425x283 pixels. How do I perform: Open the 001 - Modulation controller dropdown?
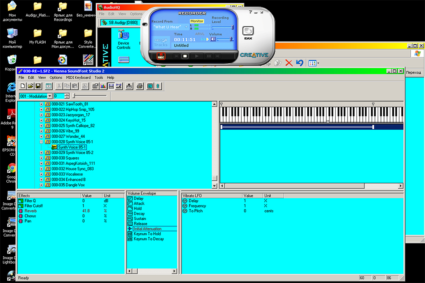[x=50, y=96]
